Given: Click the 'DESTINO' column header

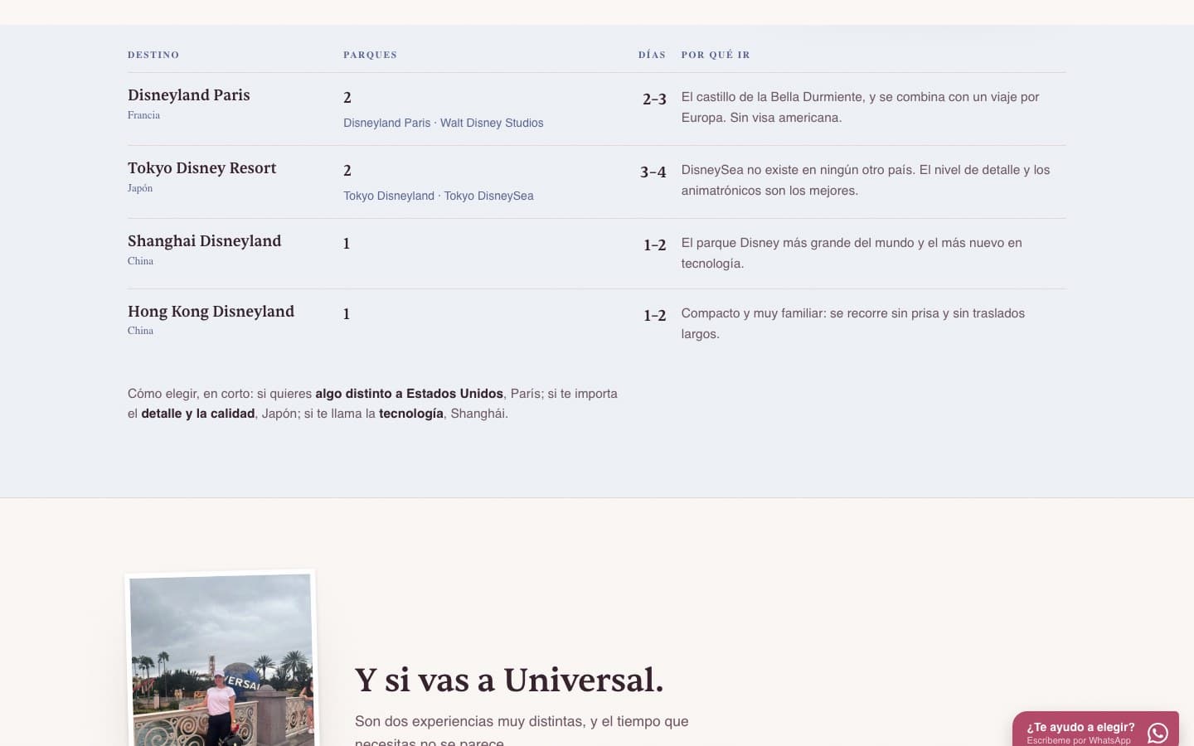Looking at the screenshot, I should [153, 55].
